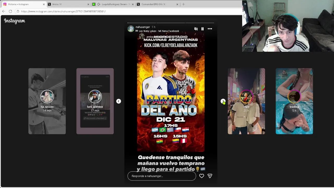Click the muted audio icon on LuquitaRodriguez tab

coord(99,4)
